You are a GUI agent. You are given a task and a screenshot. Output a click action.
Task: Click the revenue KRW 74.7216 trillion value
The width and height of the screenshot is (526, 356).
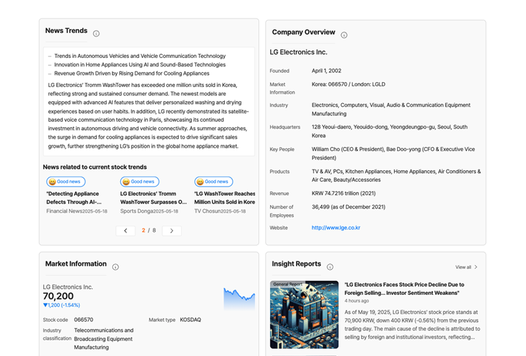pyautogui.click(x=343, y=193)
